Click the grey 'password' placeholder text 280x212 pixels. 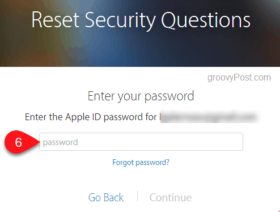tap(60, 142)
